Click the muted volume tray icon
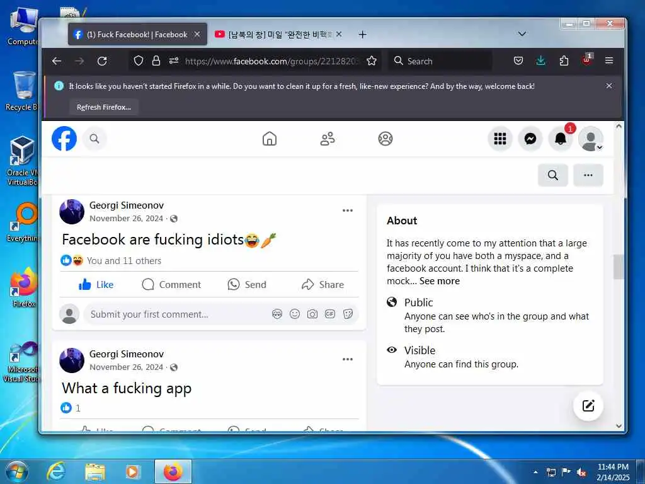Screen dimensions: 645x484 click(581, 473)
